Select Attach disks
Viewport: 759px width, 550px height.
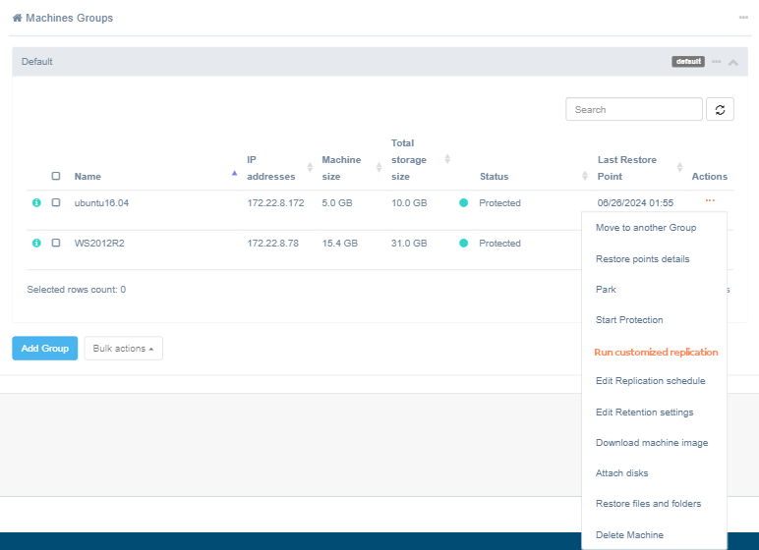point(621,473)
